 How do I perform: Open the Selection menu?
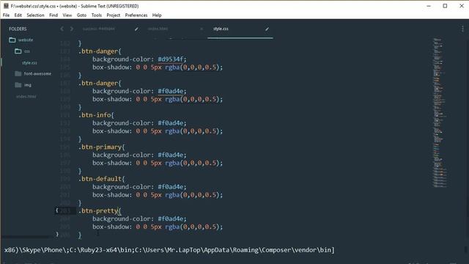[x=35, y=15]
